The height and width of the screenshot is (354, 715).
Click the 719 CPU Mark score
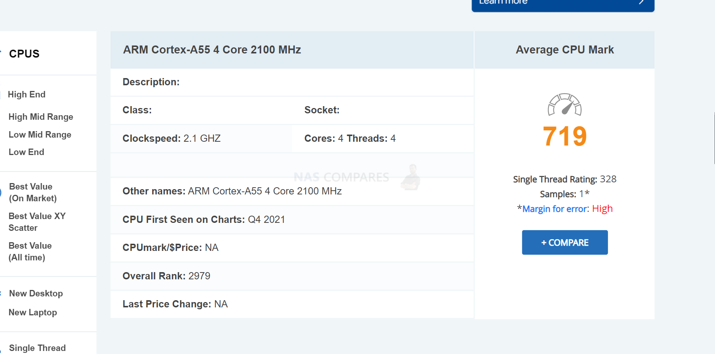pyautogui.click(x=565, y=136)
